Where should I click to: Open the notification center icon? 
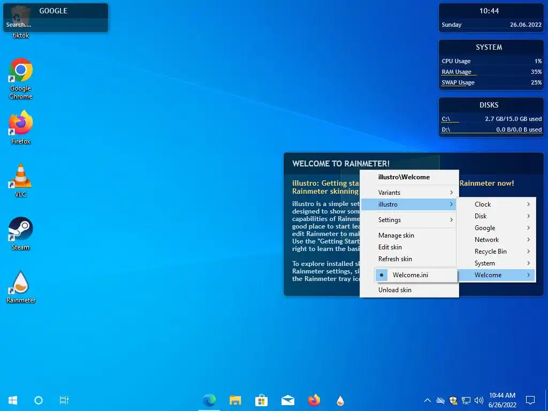(x=530, y=400)
